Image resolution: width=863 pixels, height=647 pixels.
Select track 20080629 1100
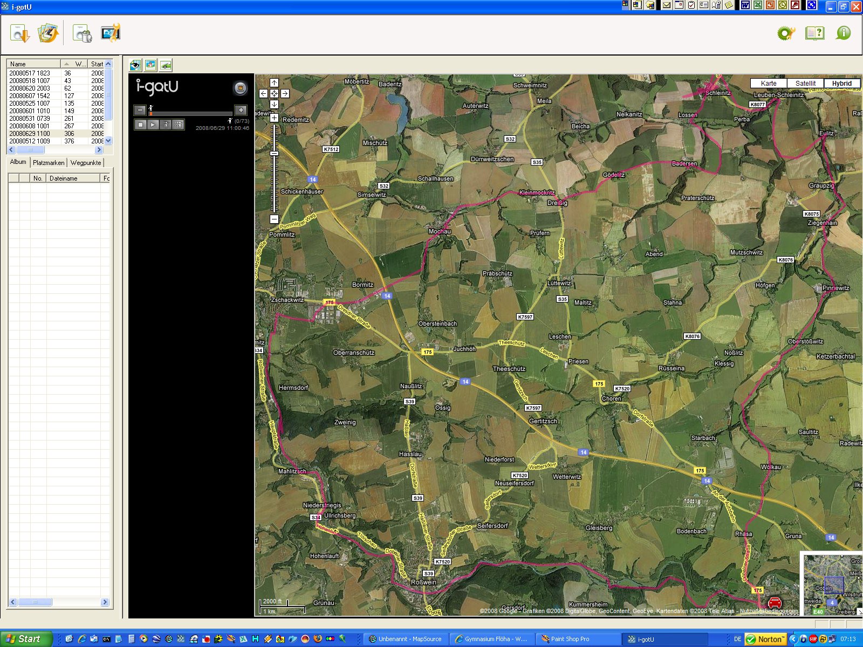56,133
